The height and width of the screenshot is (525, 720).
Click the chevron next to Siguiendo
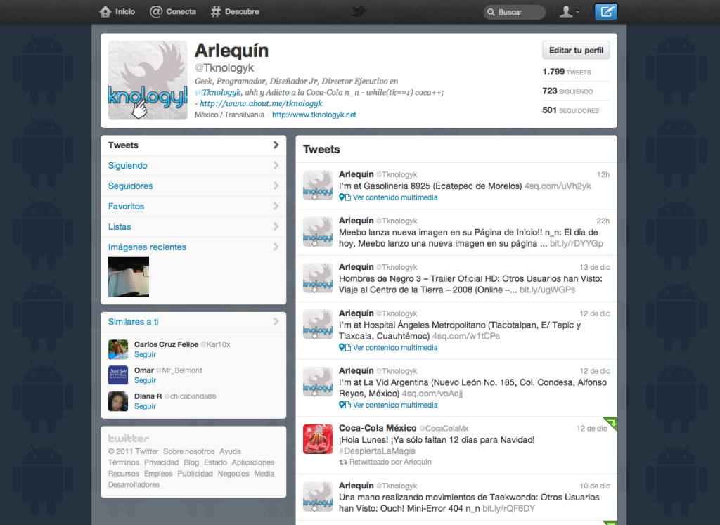[x=276, y=165]
